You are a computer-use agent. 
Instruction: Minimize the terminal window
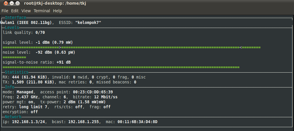point(12,3)
